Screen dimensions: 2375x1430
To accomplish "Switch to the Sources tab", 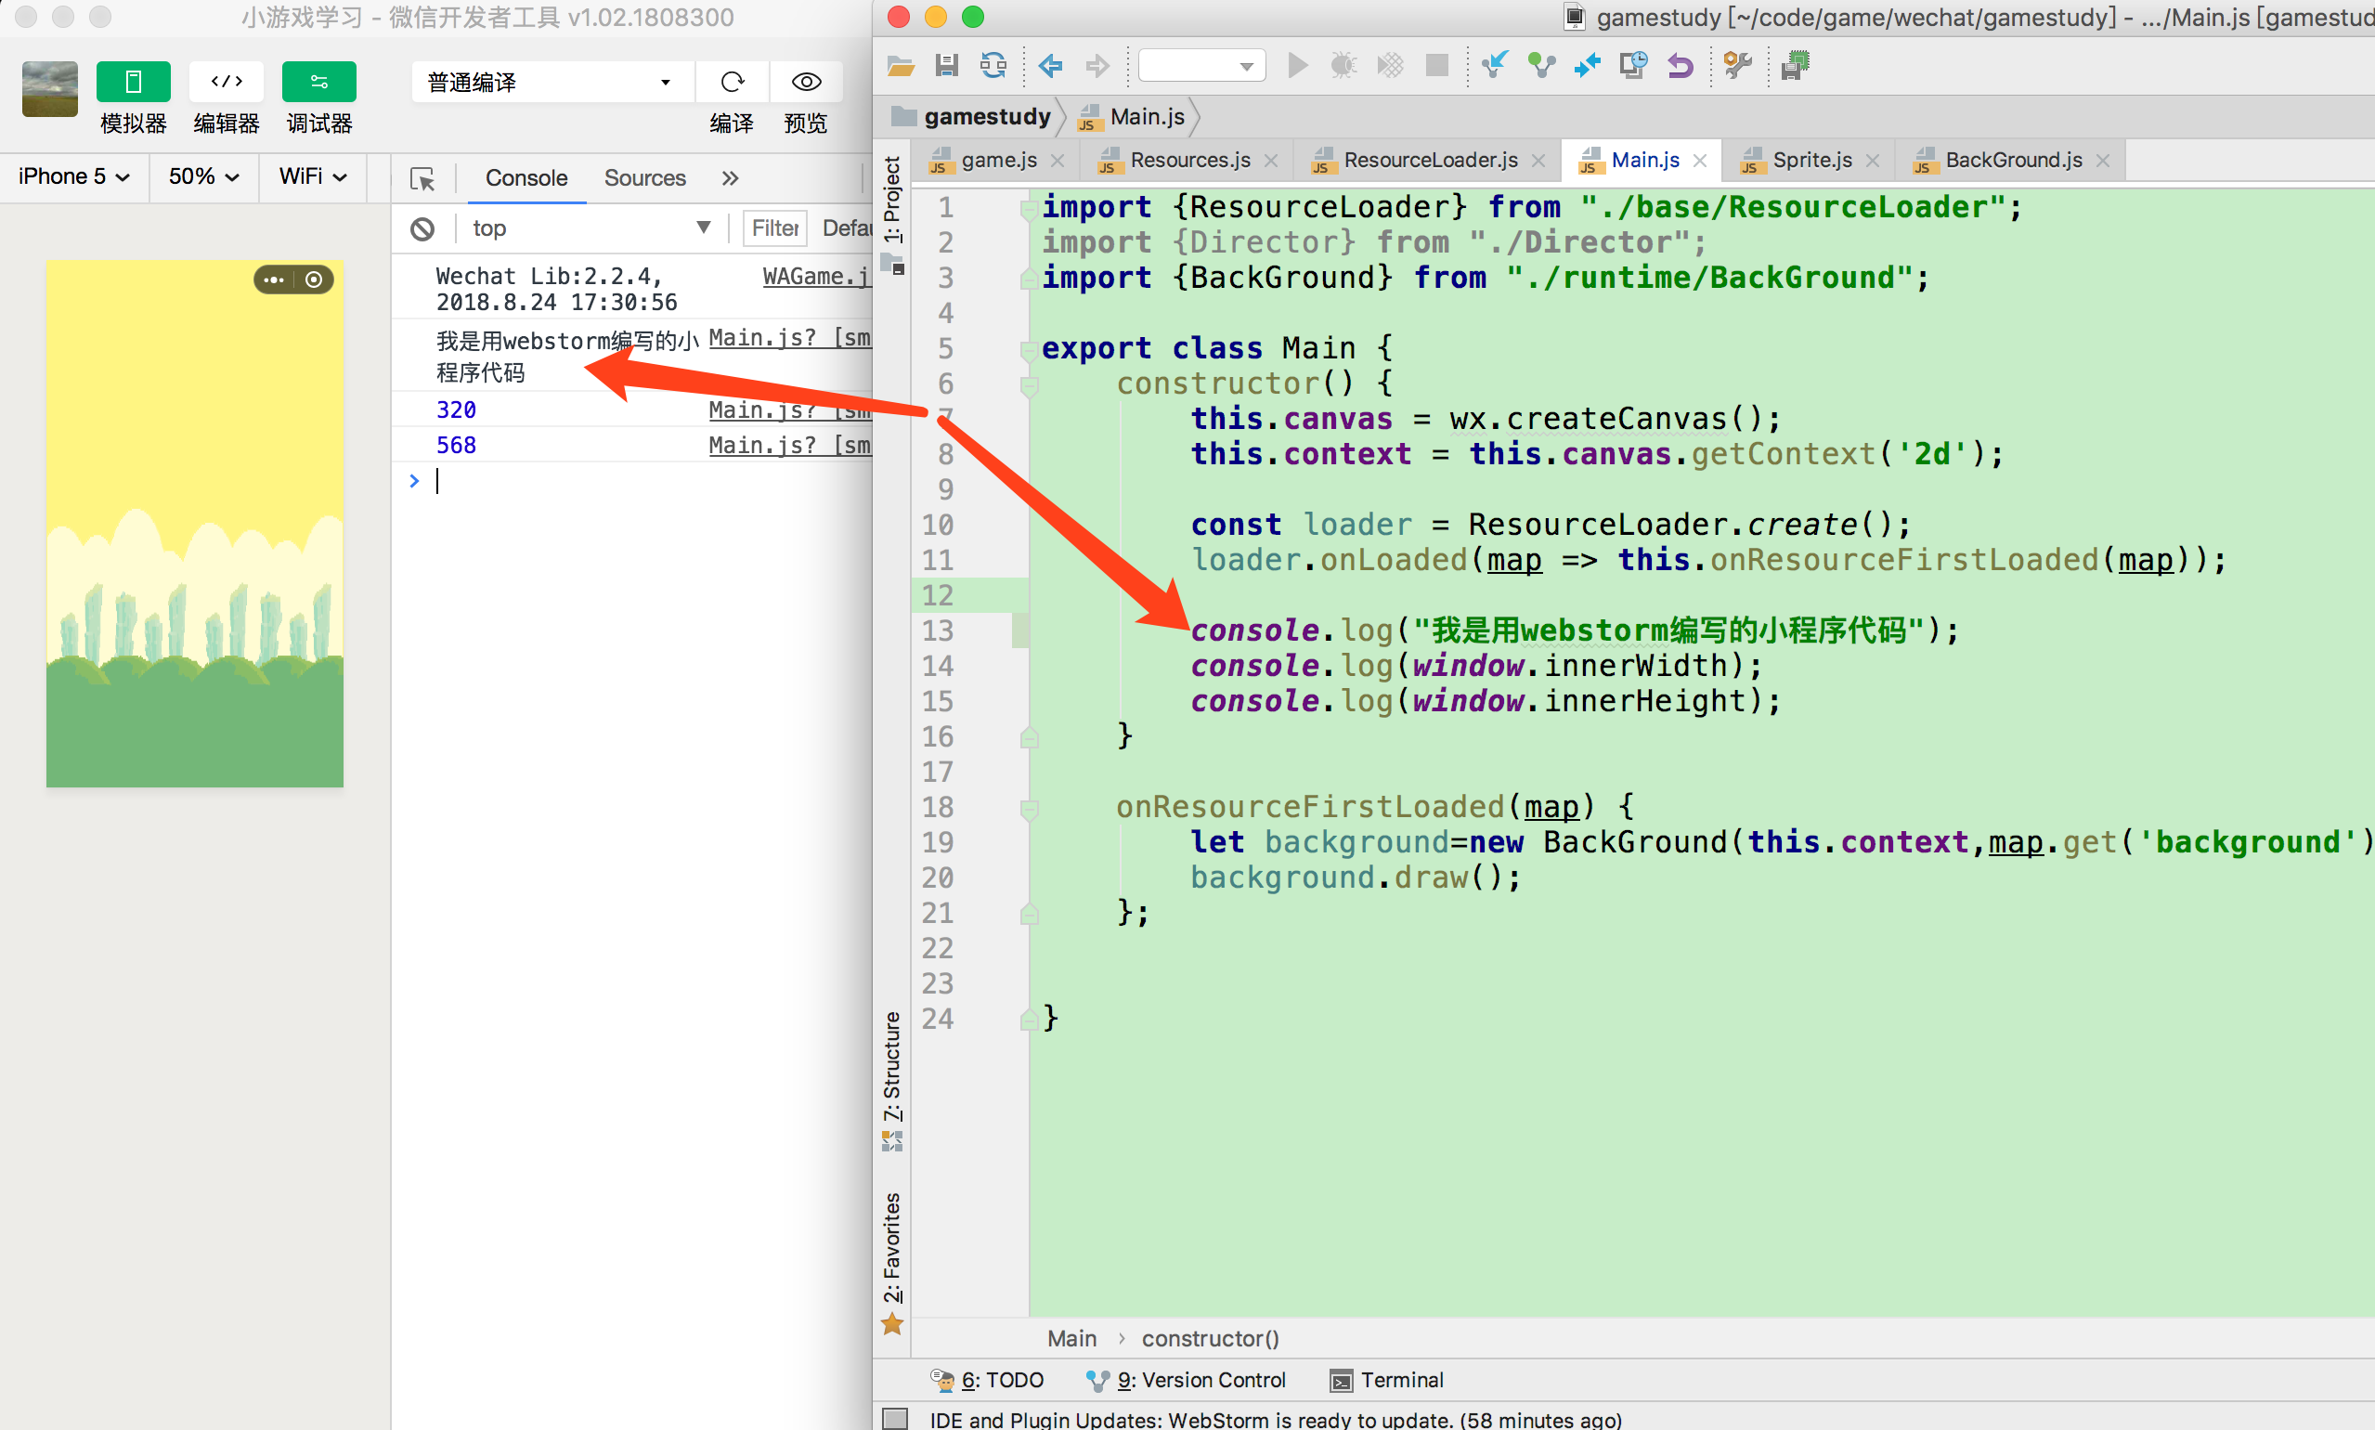I will point(644,177).
